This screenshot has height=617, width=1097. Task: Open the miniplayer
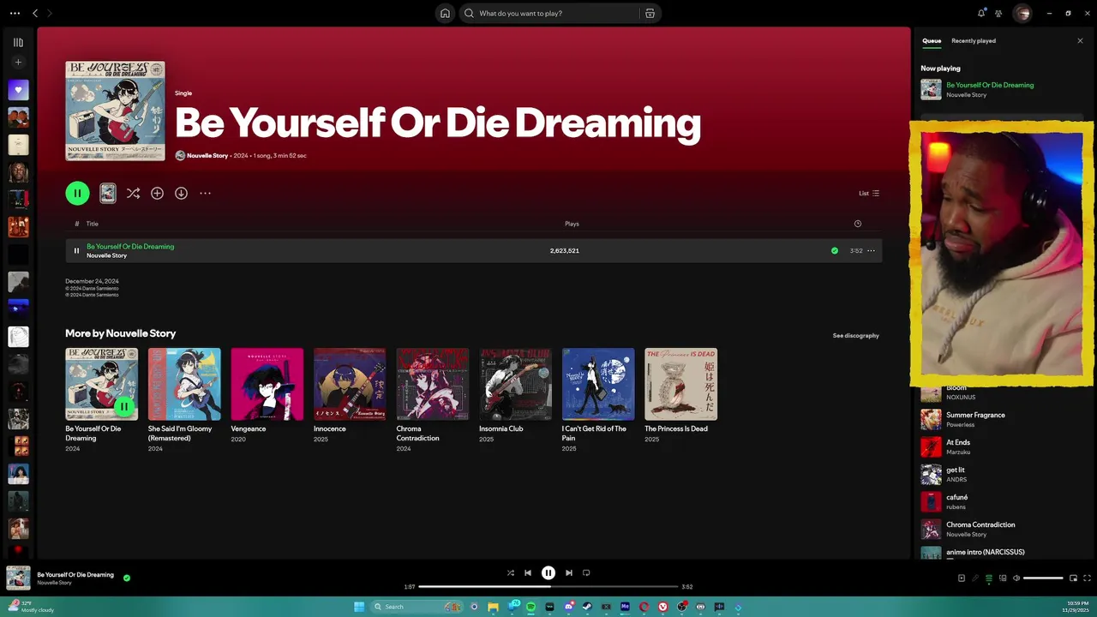tap(1073, 578)
